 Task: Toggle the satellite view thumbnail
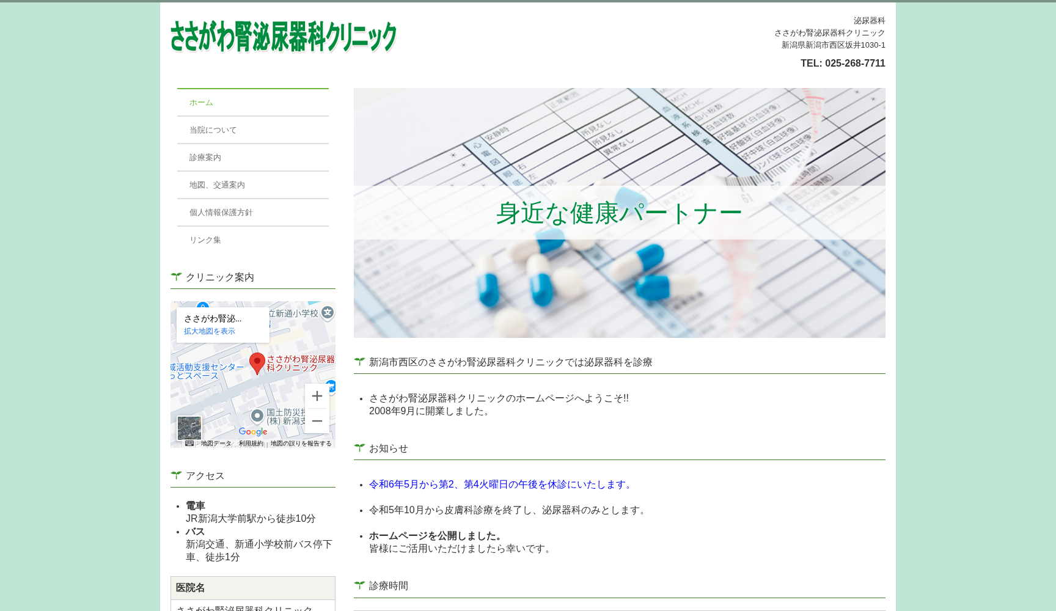189,428
